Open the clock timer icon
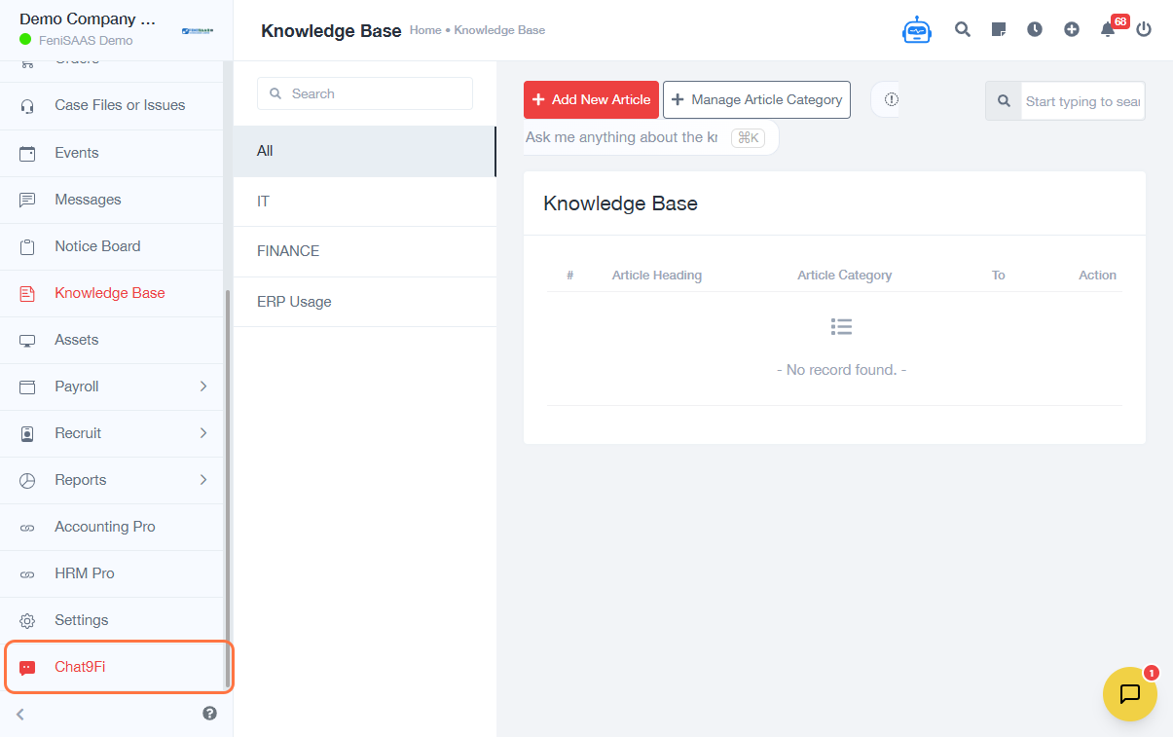The height and width of the screenshot is (737, 1173). pyautogui.click(x=1035, y=29)
